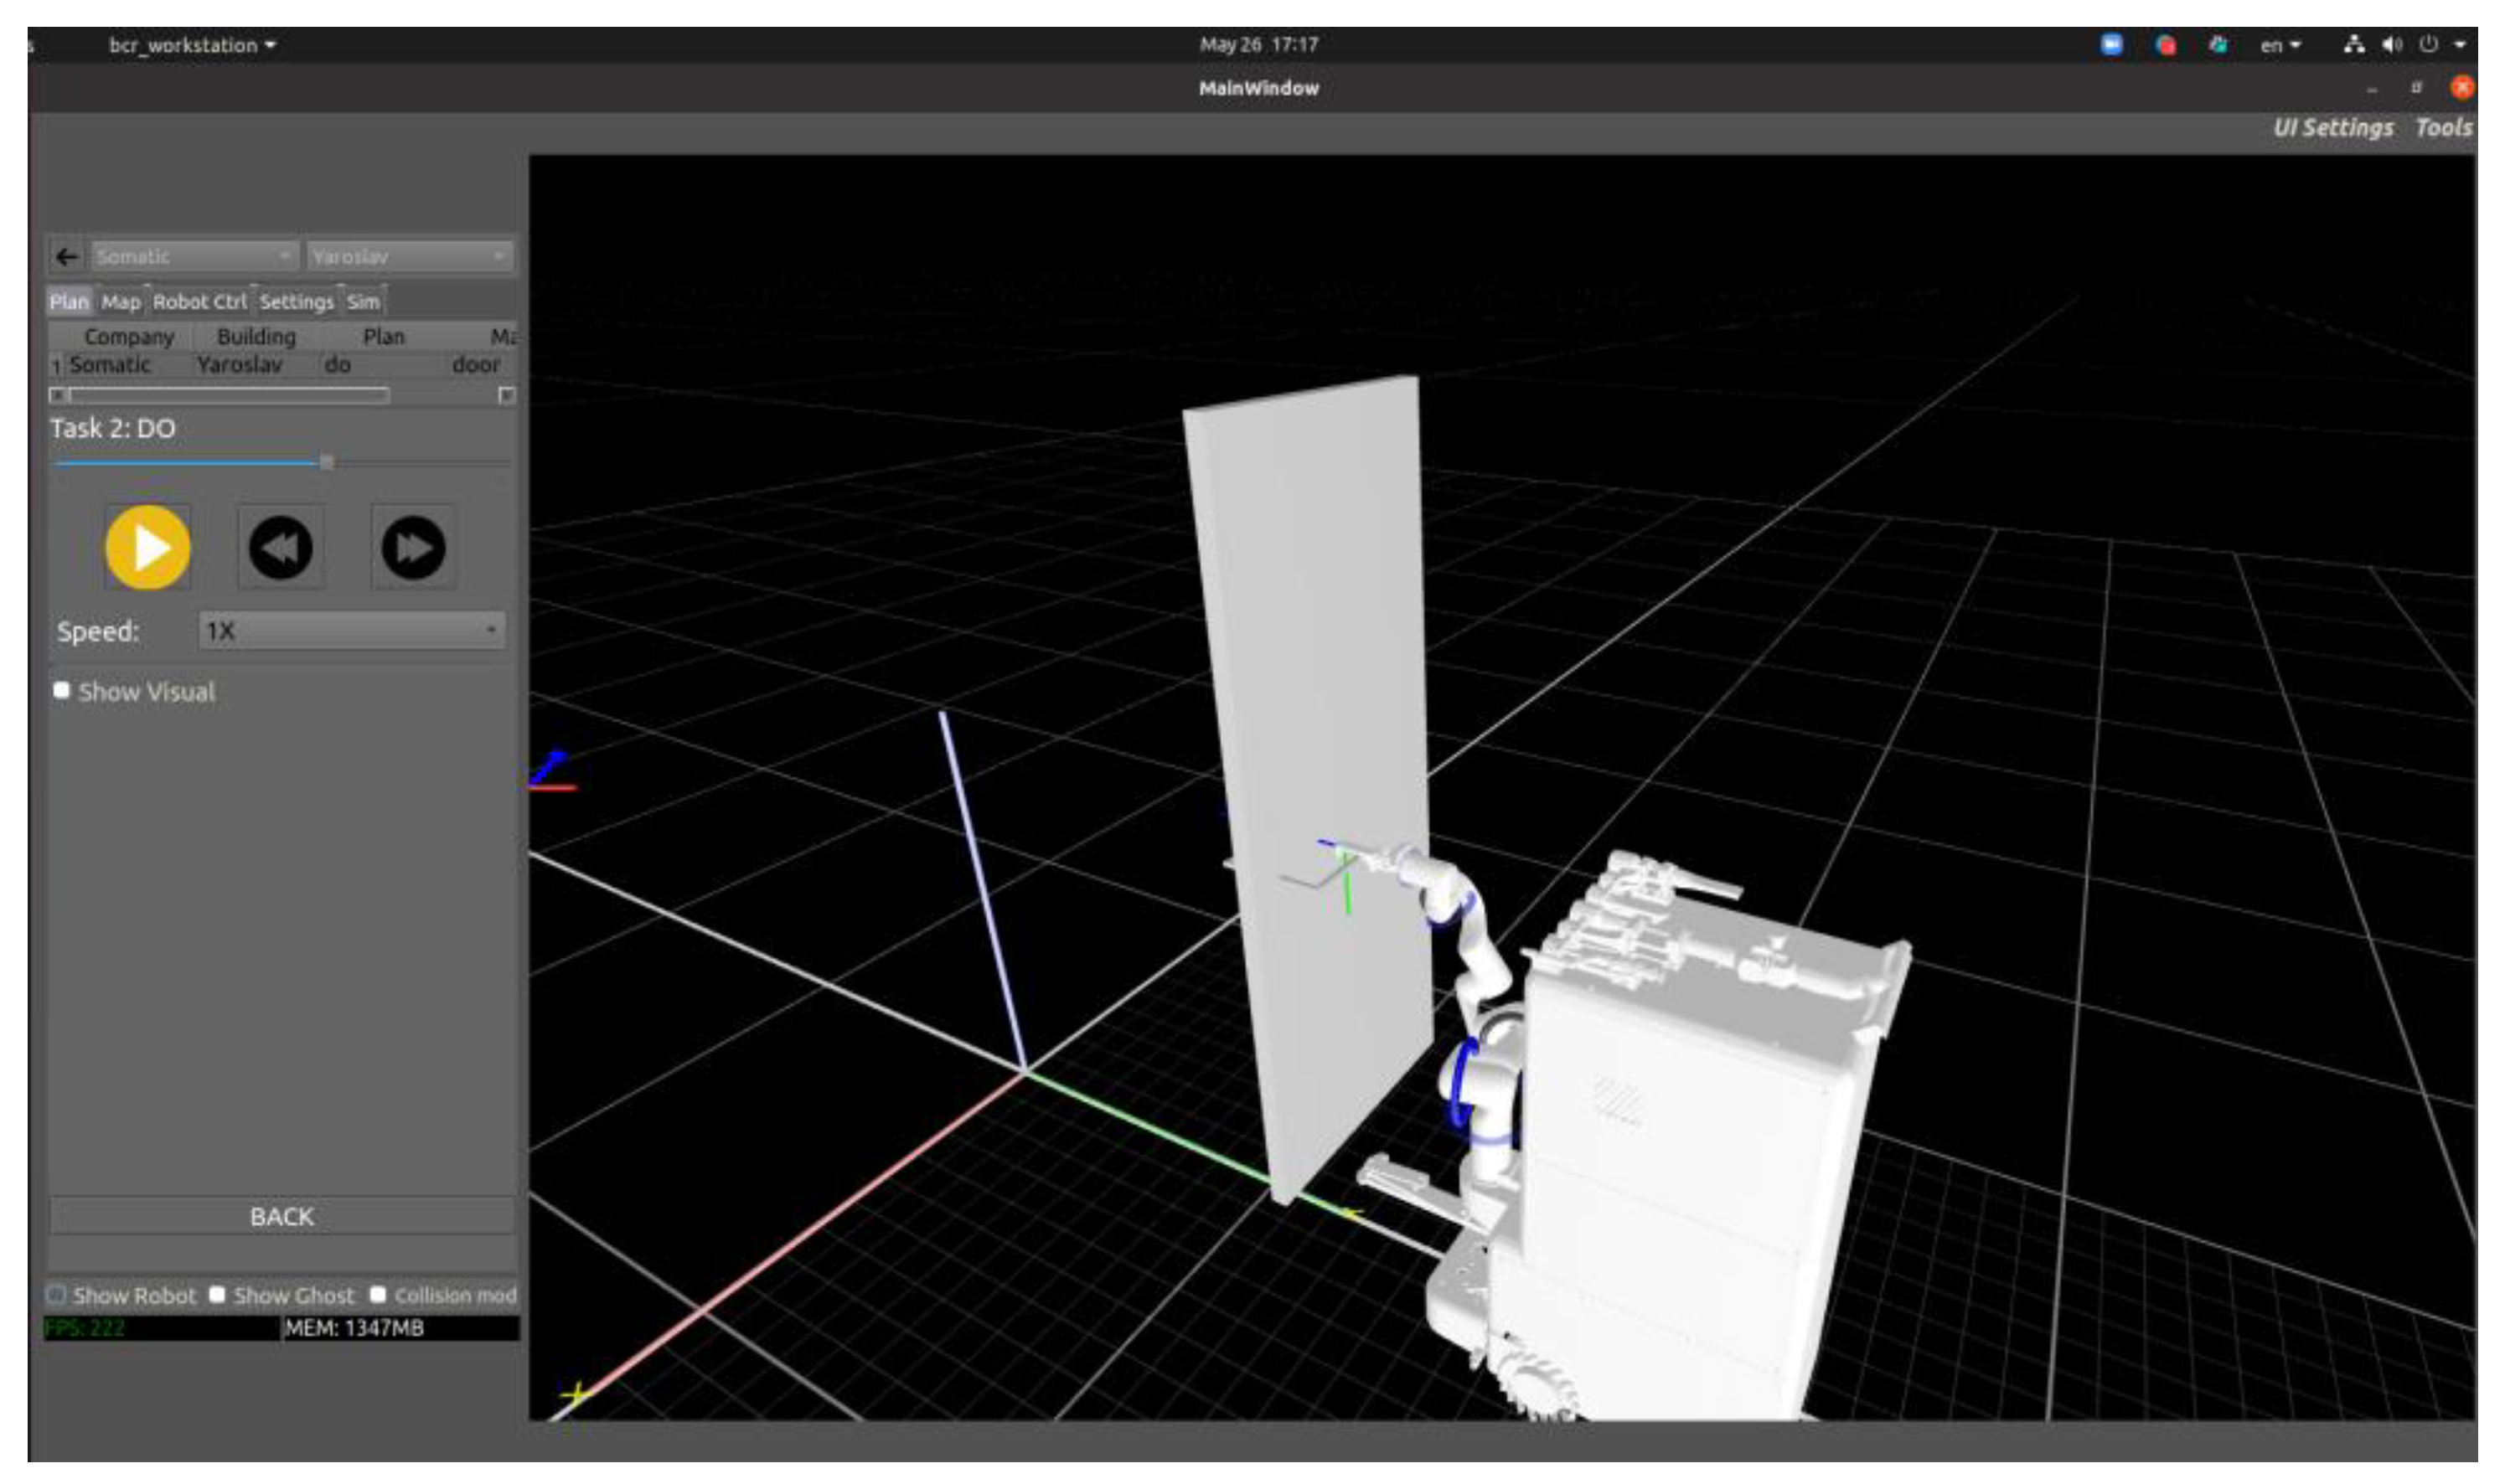Click the scrollbar right arrow in plan table
2505x1484 pixels.
(x=507, y=395)
